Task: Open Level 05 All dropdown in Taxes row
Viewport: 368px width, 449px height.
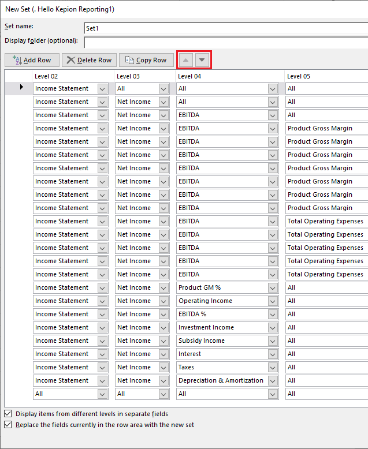Action: pyautogui.click(x=327, y=367)
